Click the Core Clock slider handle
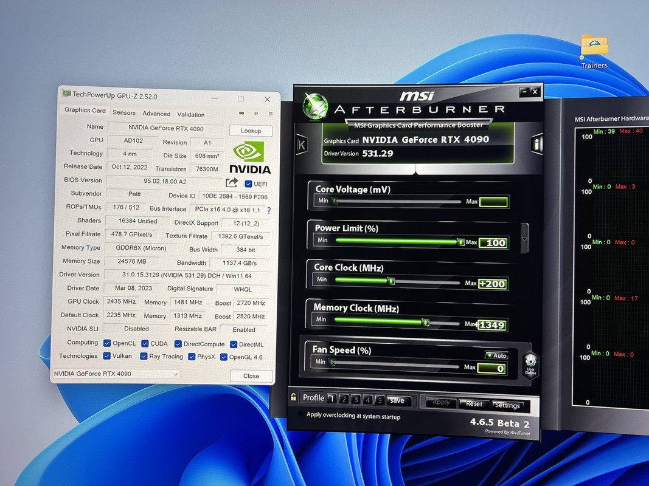Viewport: 649px width, 486px height. coord(391,281)
